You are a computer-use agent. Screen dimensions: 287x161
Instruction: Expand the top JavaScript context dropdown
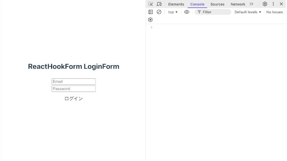tap(173, 12)
